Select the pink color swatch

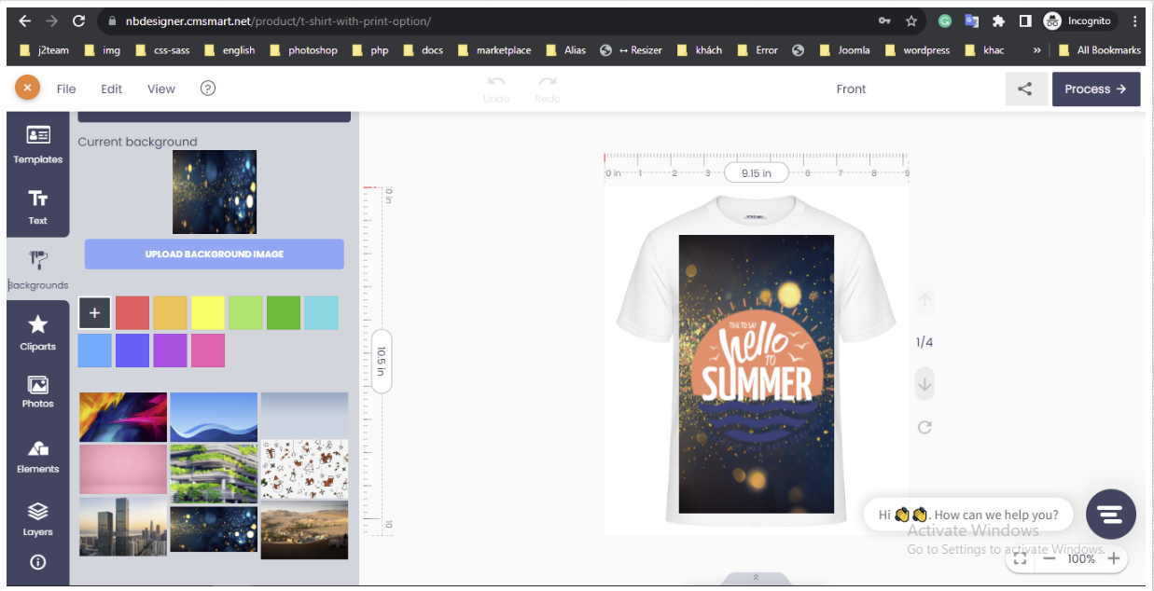207,350
